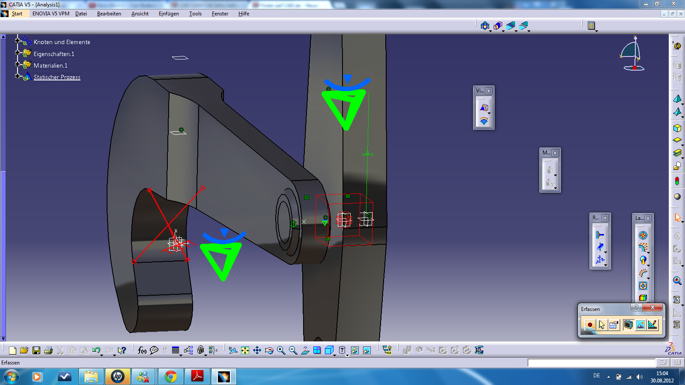The width and height of the screenshot is (685, 385).
Task: Expand the Eigenschaften.1 tree node
Action: (x=18, y=53)
